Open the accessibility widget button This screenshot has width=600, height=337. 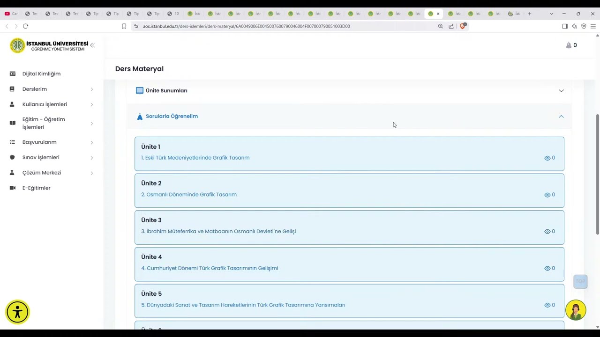pyautogui.click(x=17, y=312)
